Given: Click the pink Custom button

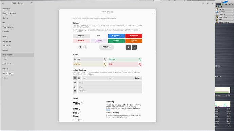Looking at the screenshot, I should [x=81, y=41].
